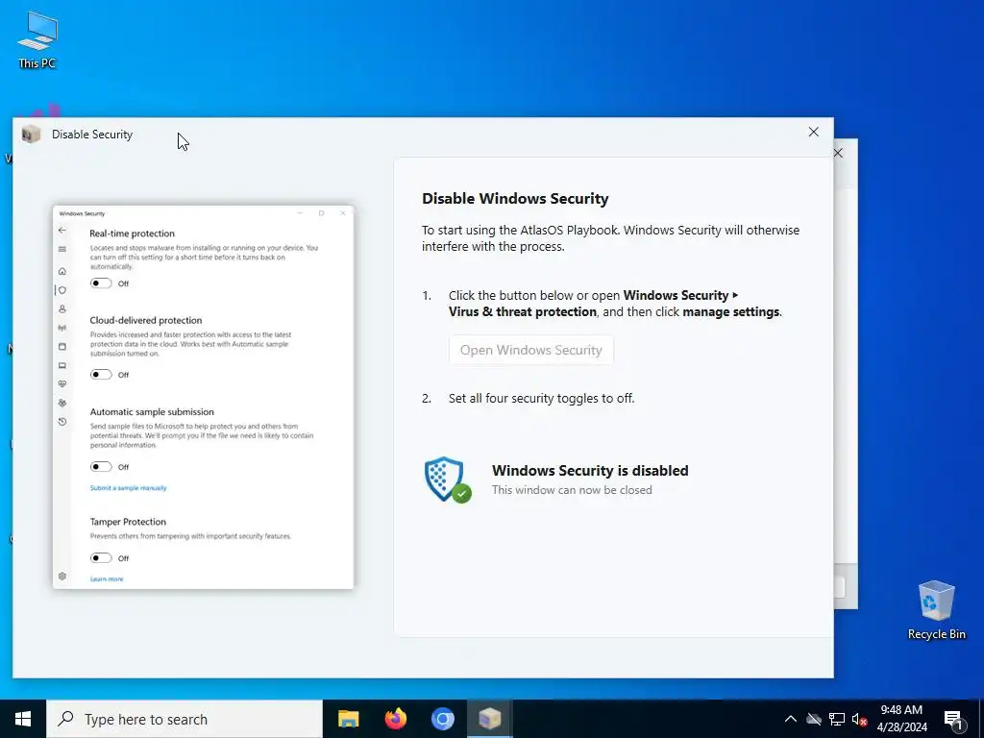Image resolution: width=984 pixels, height=738 pixels.
Task: Click the device security laptop icon in preview
Action: coord(62,365)
